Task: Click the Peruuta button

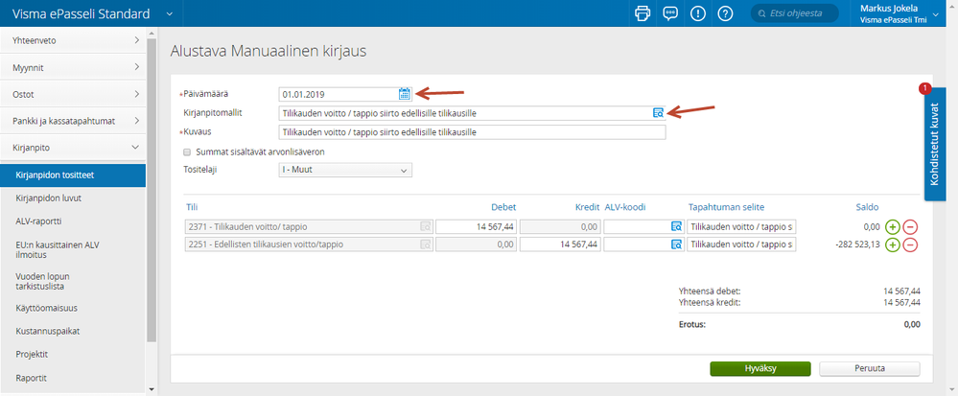Action: 870,368
